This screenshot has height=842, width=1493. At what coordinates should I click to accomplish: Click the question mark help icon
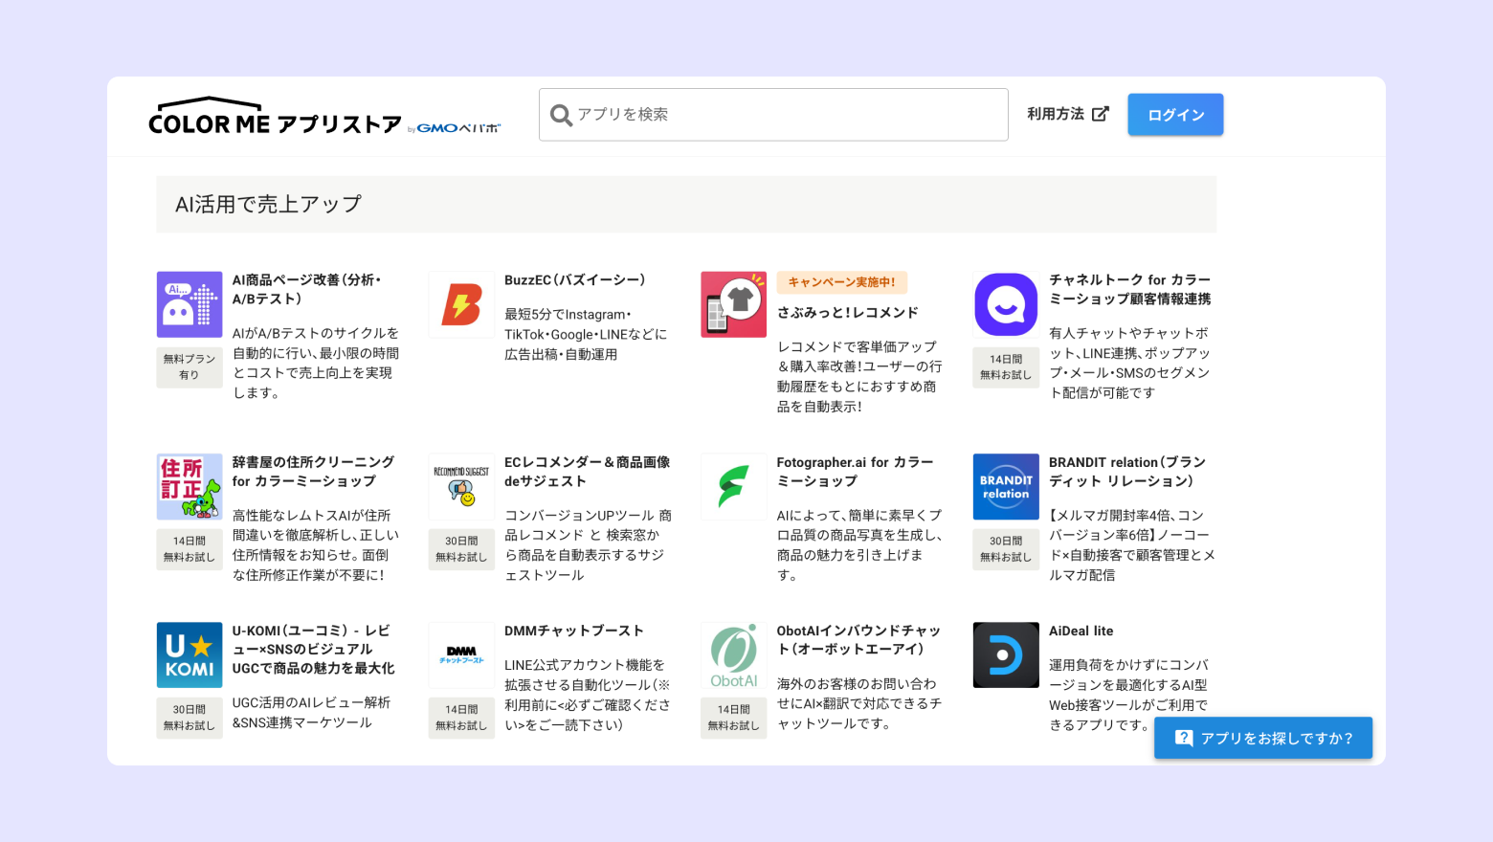point(1184,738)
